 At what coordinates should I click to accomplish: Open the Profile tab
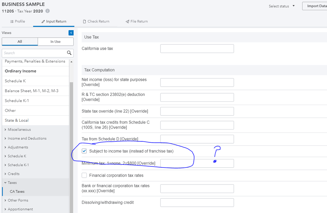point(18,22)
